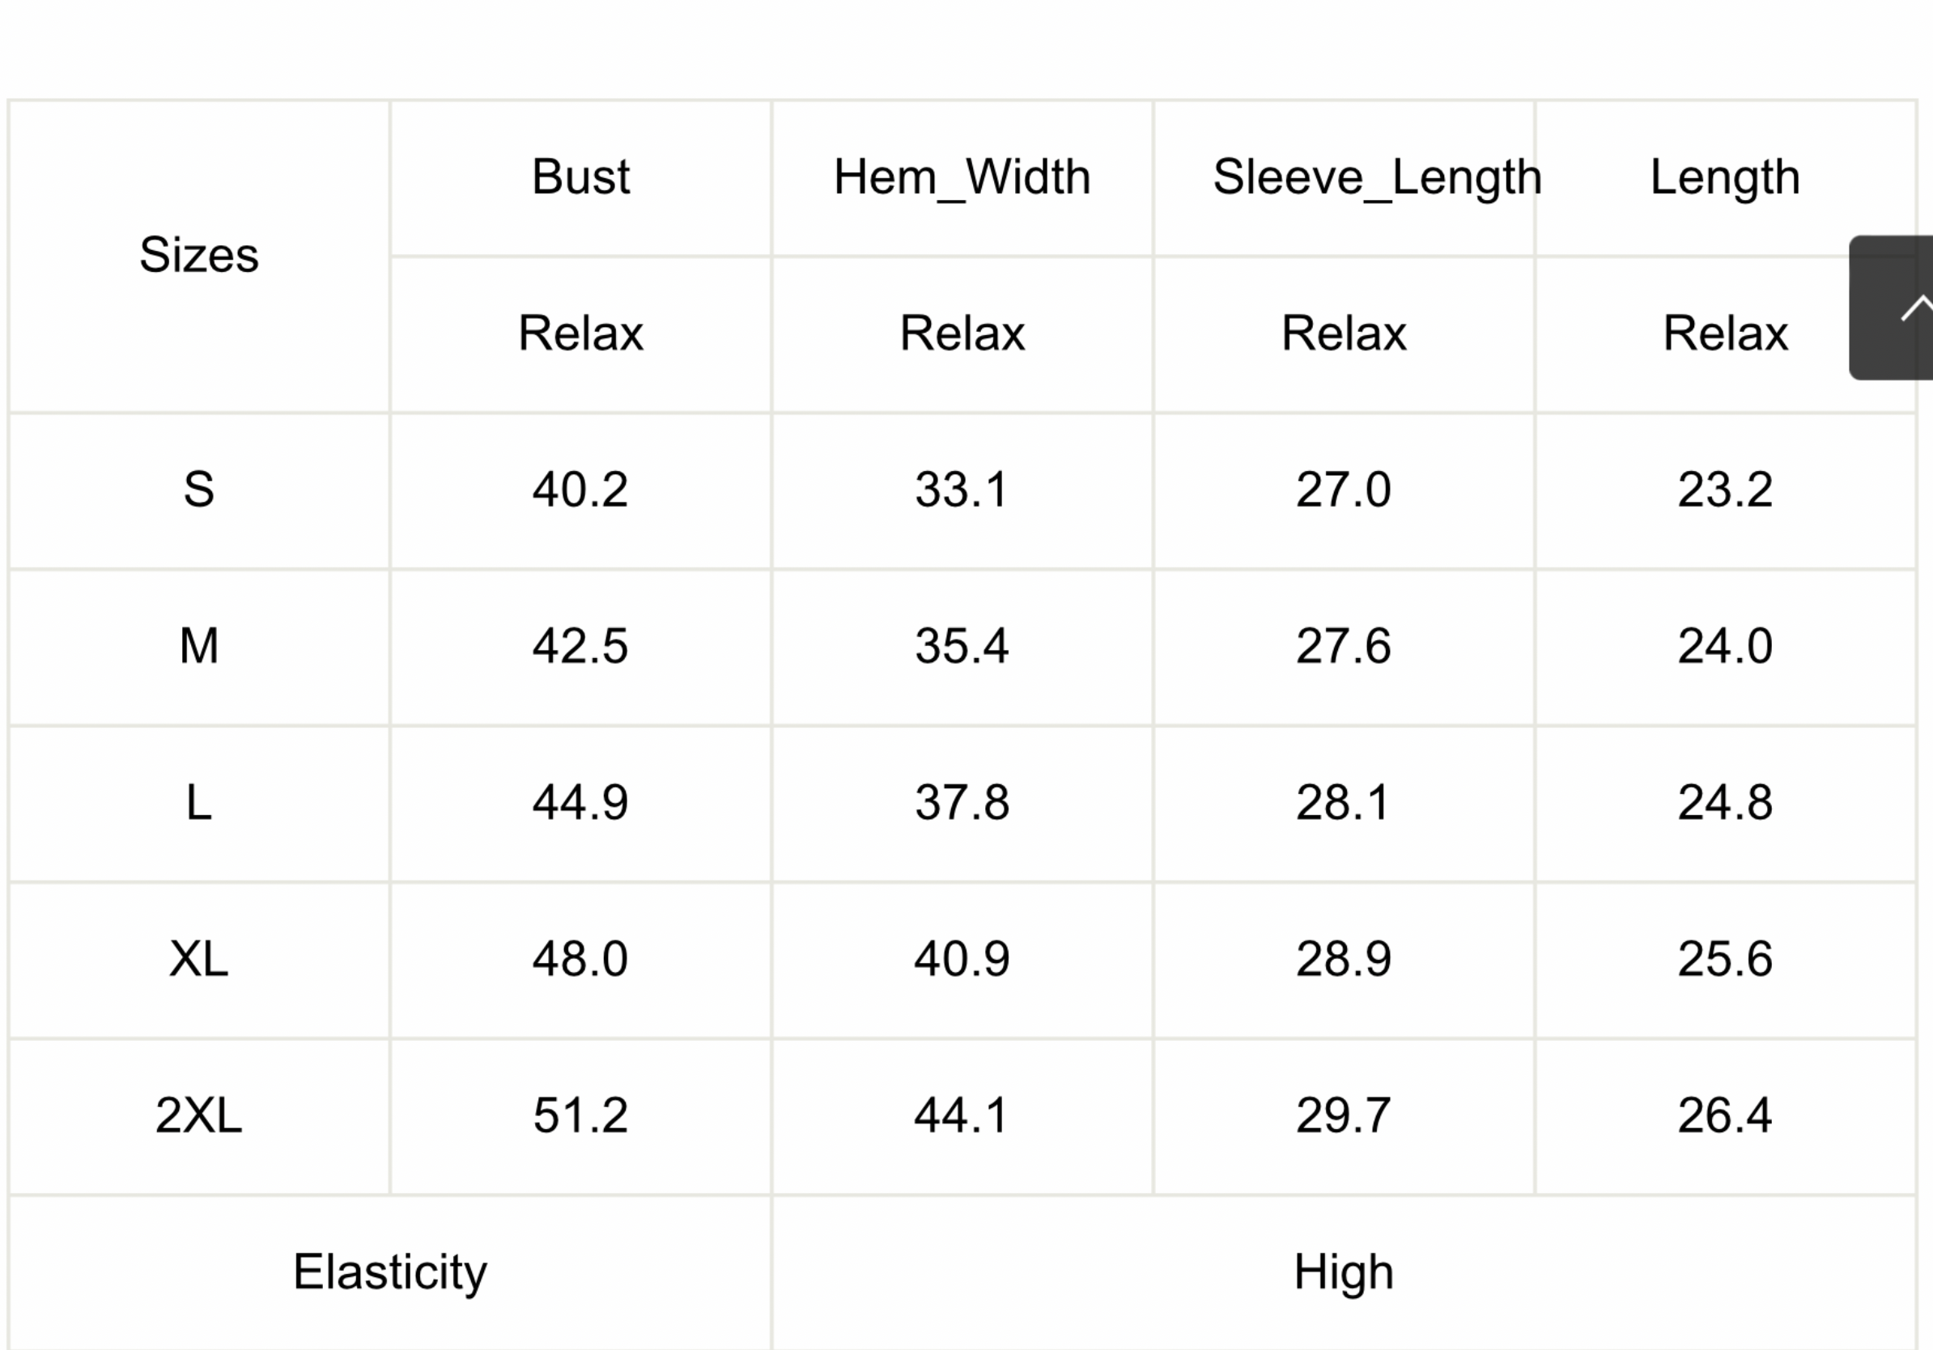Click the Elasticity label cell
Image resolution: width=1933 pixels, height=1350 pixels.
390,1272
